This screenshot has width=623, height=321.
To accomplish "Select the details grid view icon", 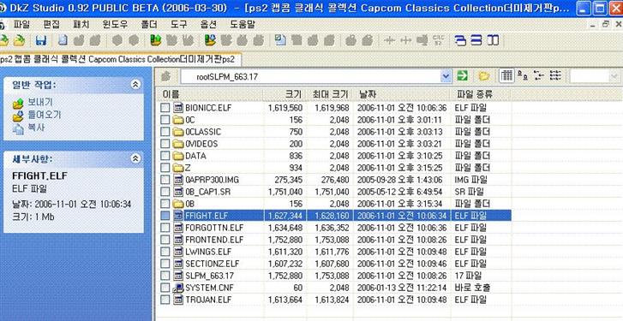I will pos(506,76).
